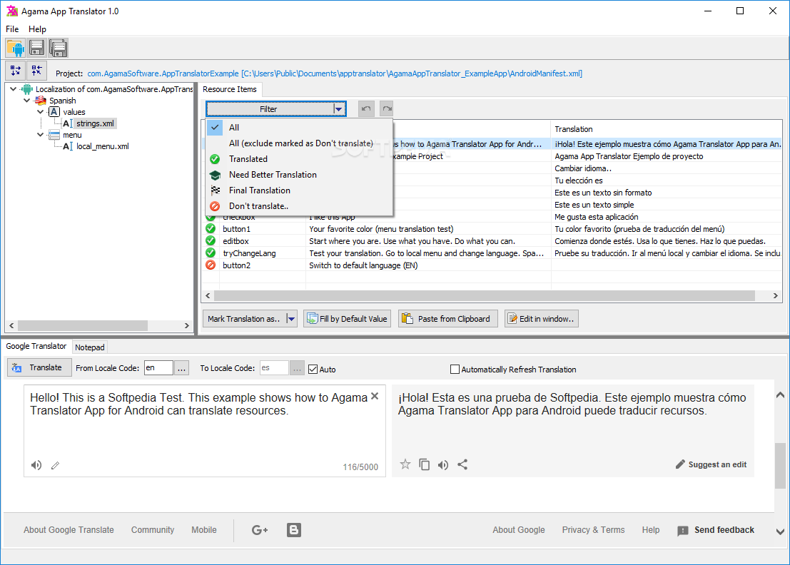Click Fill by Default Value button

click(347, 319)
